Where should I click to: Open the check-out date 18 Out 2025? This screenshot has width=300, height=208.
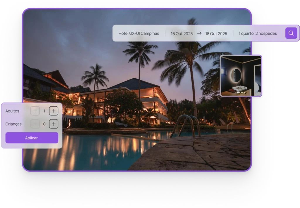(216, 34)
